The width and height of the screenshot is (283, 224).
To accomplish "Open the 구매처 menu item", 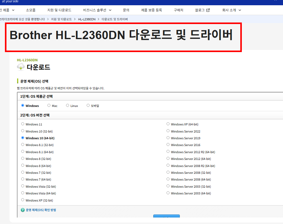I will pos(178,10).
